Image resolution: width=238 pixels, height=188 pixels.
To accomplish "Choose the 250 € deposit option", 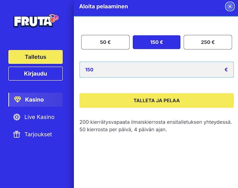I will [x=208, y=42].
